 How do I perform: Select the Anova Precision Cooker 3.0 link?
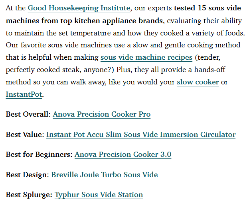pos(123,154)
